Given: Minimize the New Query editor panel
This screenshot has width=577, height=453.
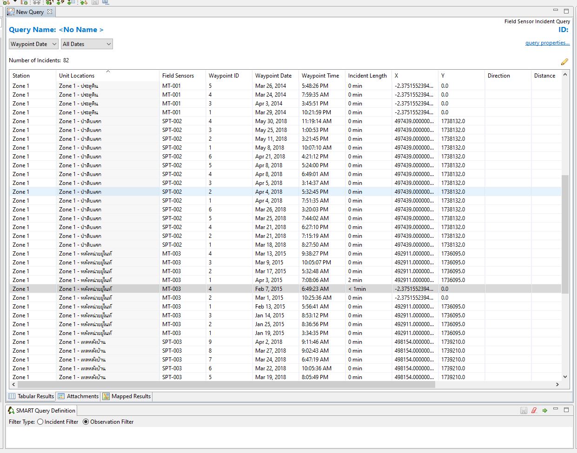Looking at the screenshot, I should coord(555,10).
